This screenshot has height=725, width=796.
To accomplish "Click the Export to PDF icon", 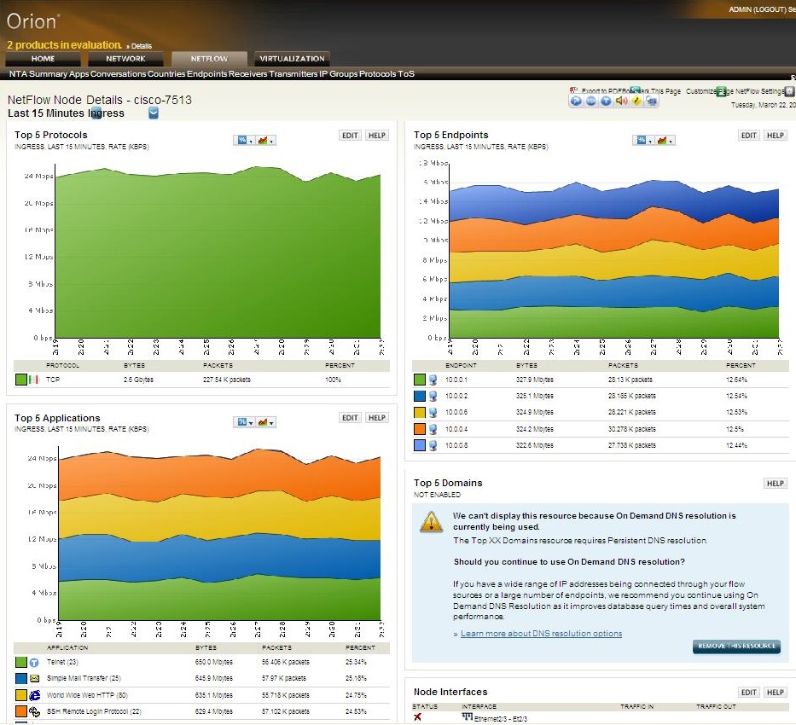I will tap(575, 90).
